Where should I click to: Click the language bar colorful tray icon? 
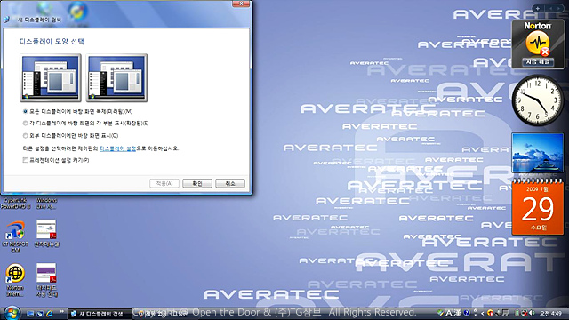coord(441,313)
